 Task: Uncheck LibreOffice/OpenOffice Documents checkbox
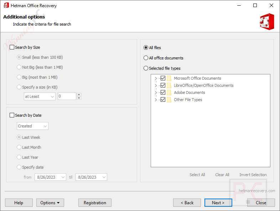tap(163, 85)
